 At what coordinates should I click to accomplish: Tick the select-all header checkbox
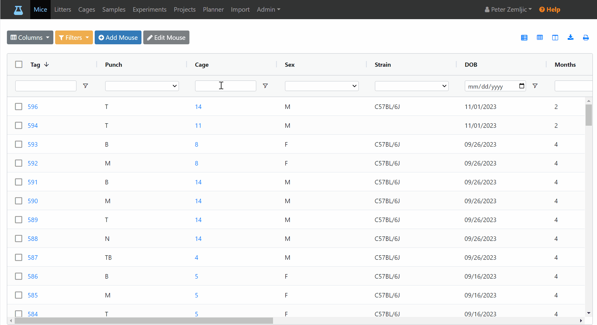tap(19, 64)
